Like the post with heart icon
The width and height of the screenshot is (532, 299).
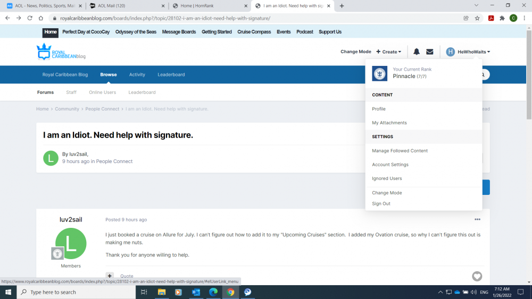coord(477,276)
